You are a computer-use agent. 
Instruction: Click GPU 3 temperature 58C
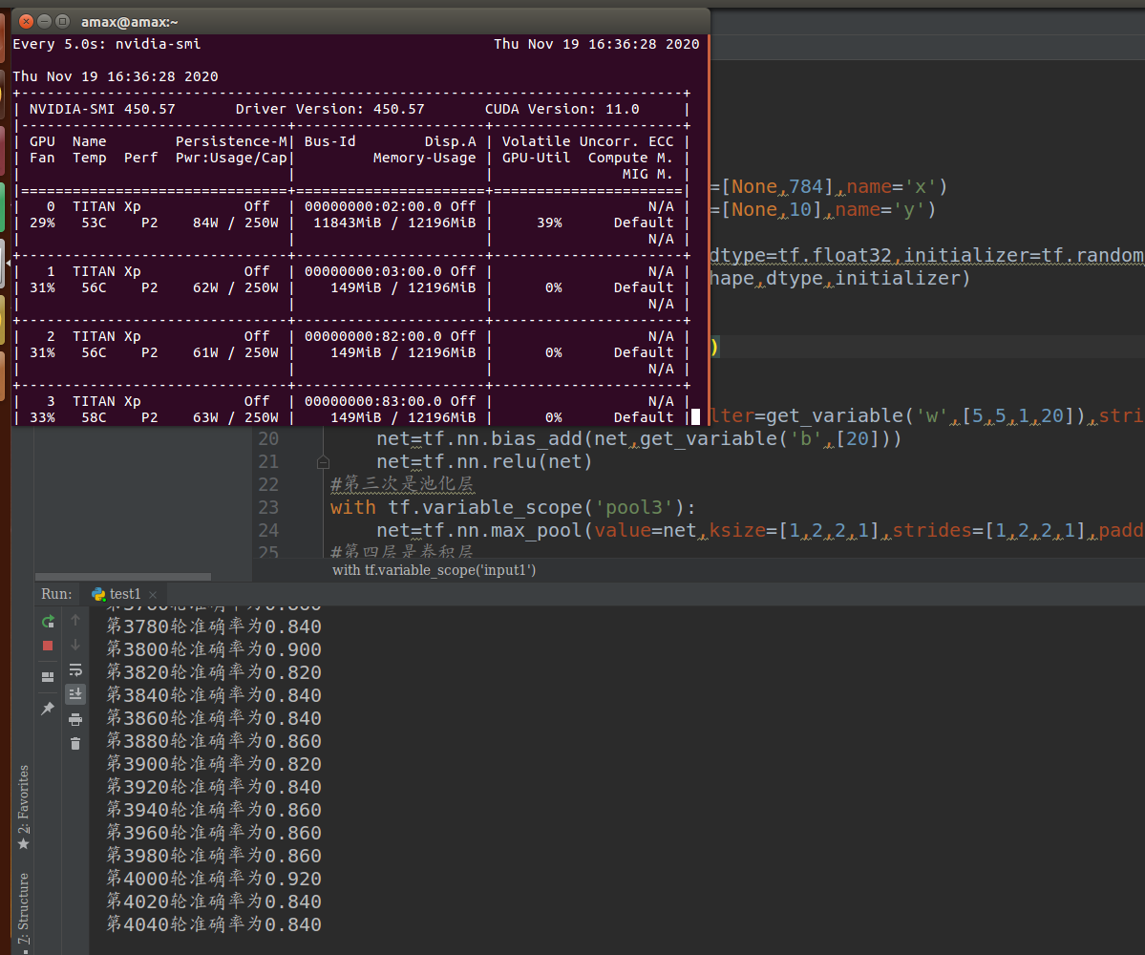click(94, 417)
